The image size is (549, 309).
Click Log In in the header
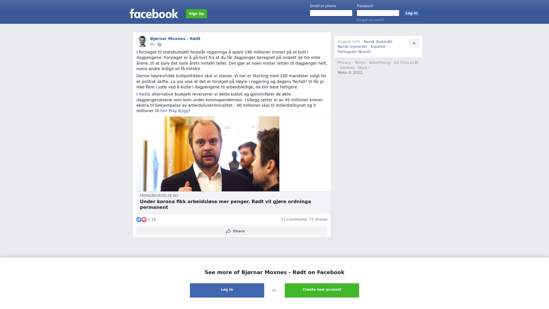pyautogui.click(x=411, y=13)
